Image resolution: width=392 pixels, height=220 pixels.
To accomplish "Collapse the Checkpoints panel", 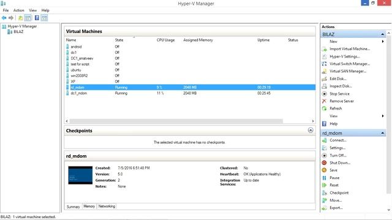I will (311, 130).
